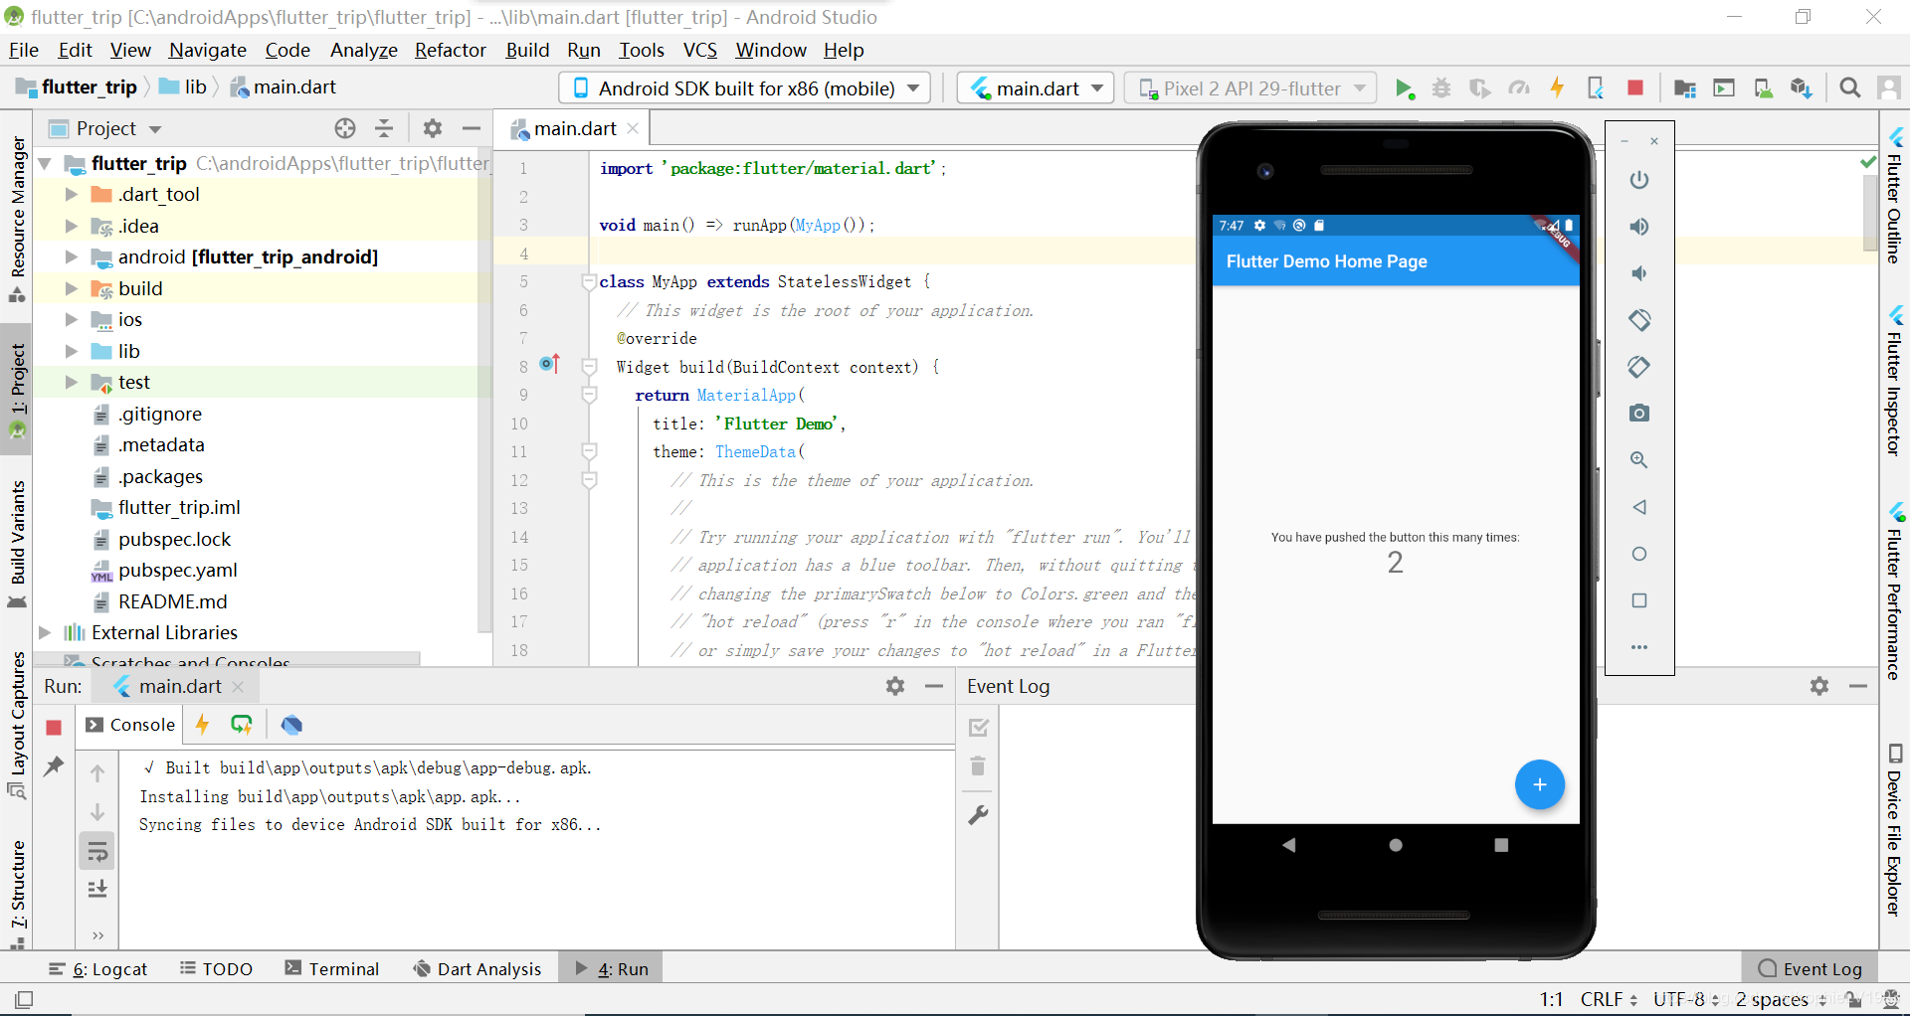Open Event Log settings wrench icon
The height and width of the screenshot is (1016, 1910).
pos(978,815)
